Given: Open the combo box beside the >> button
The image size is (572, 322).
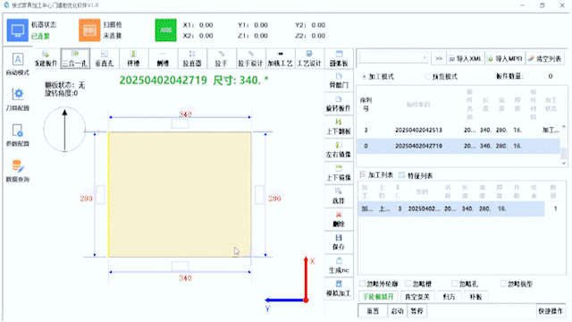Looking at the screenshot, I should click(x=393, y=58).
